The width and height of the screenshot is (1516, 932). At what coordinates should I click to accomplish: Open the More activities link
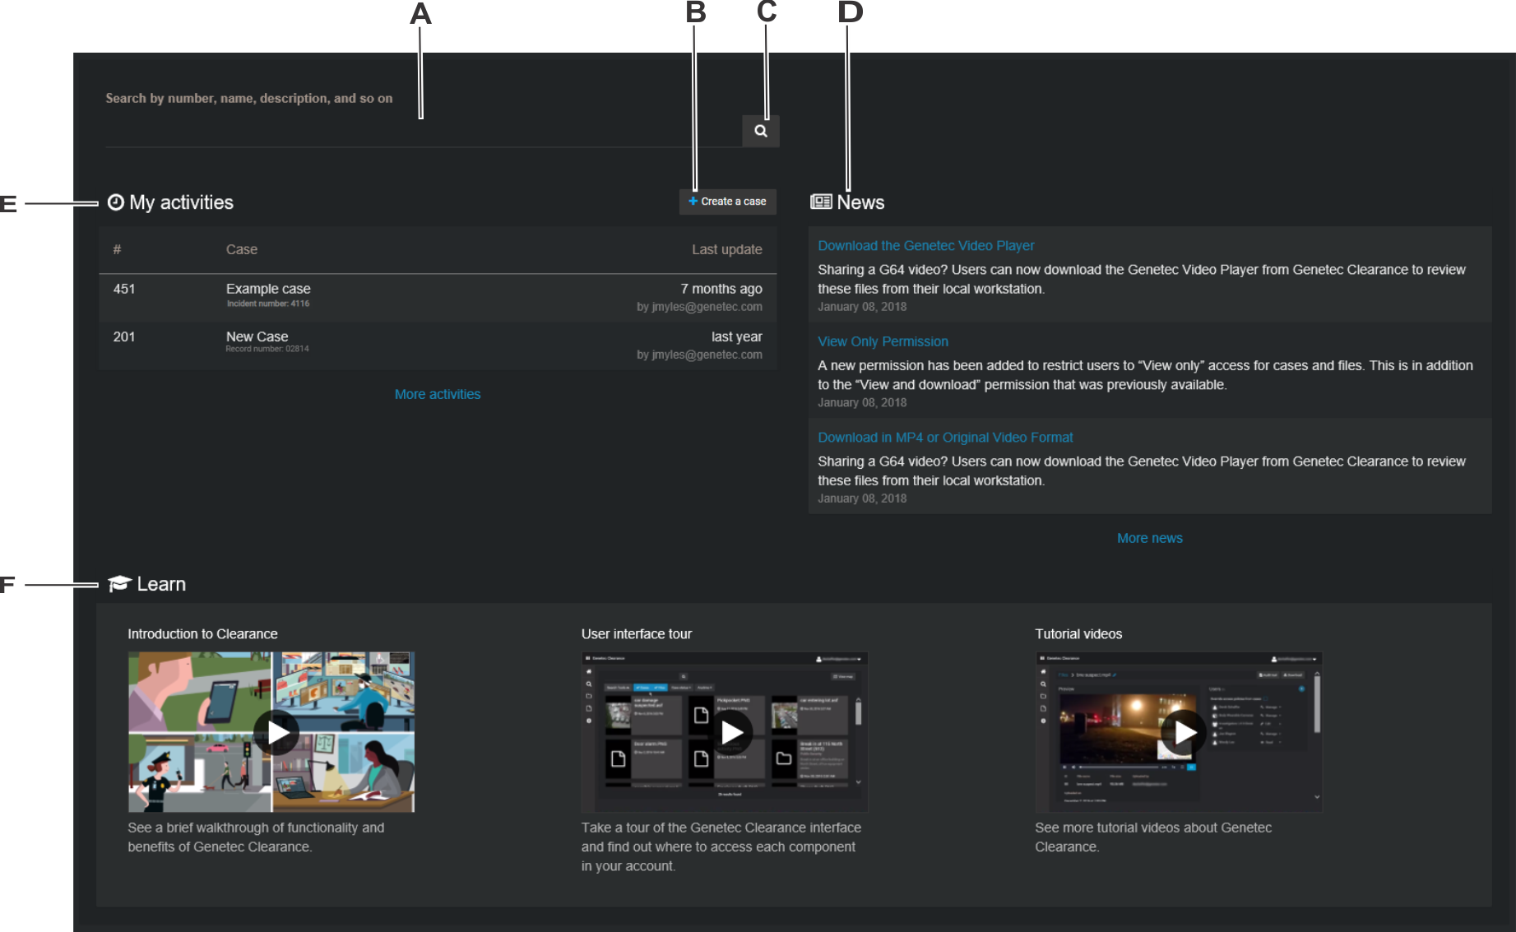tap(437, 394)
